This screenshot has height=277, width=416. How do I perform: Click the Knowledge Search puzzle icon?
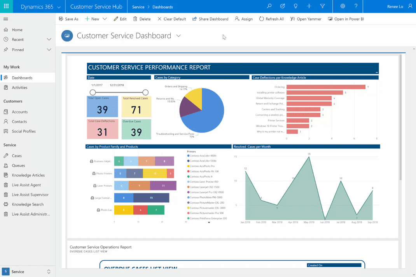tap(6, 204)
